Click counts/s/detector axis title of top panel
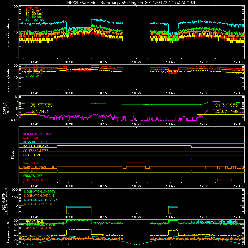This screenshot has height=248, width=248. 8,32
